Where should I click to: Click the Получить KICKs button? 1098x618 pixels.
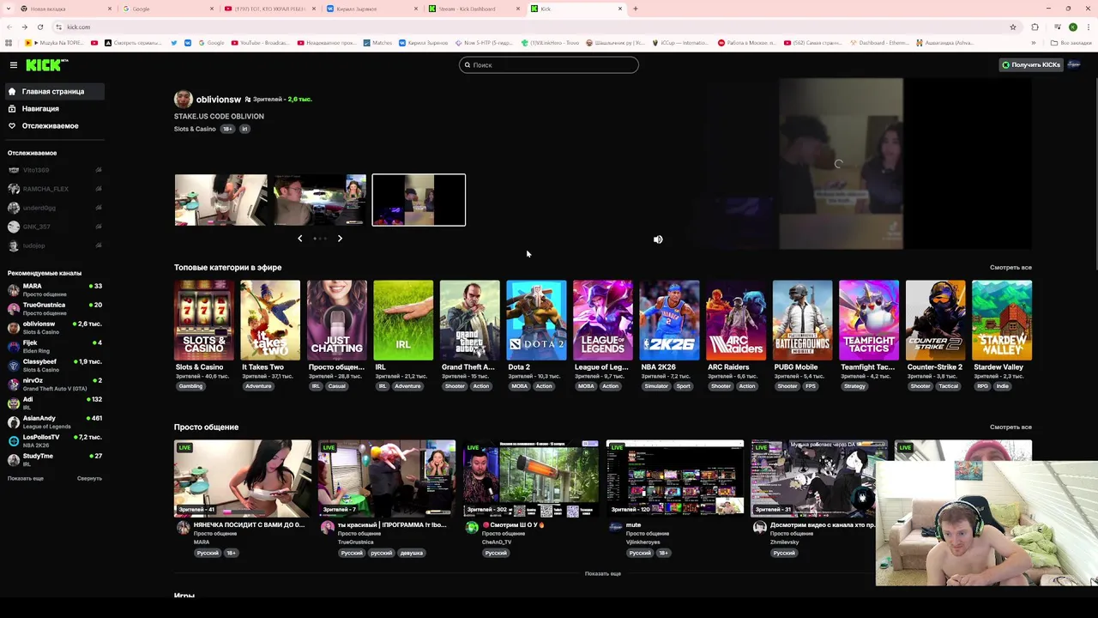coord(1031,65)
